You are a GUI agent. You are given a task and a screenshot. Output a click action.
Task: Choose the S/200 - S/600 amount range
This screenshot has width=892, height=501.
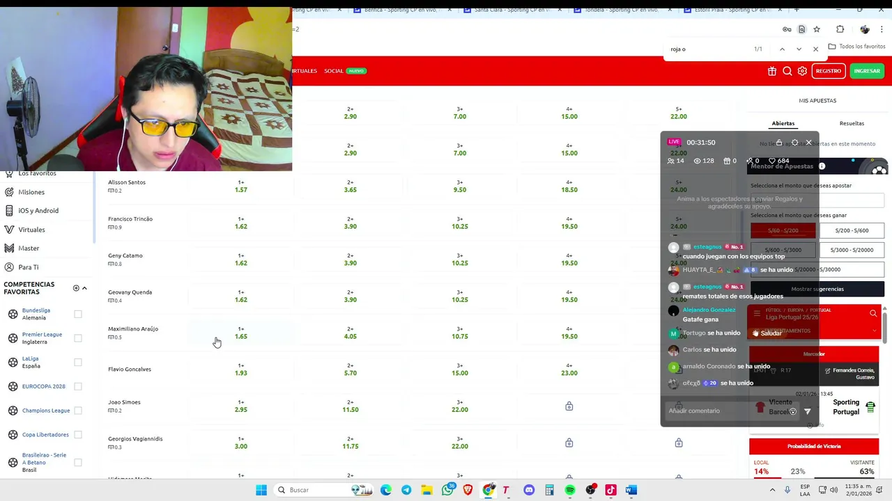click(x=852, y=230)
